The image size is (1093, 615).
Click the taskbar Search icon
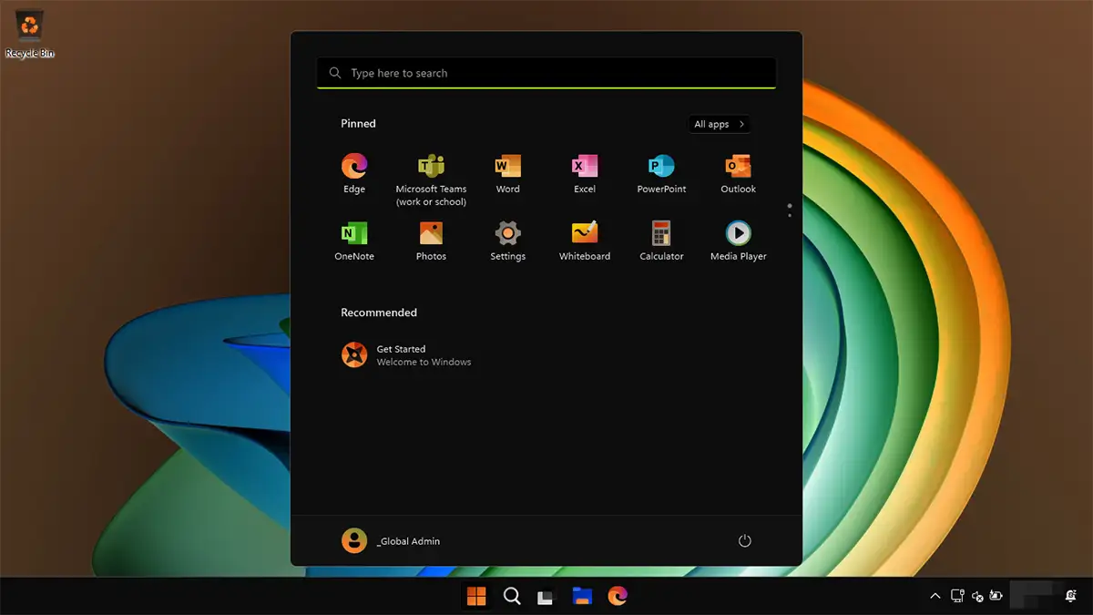(512, 596)
